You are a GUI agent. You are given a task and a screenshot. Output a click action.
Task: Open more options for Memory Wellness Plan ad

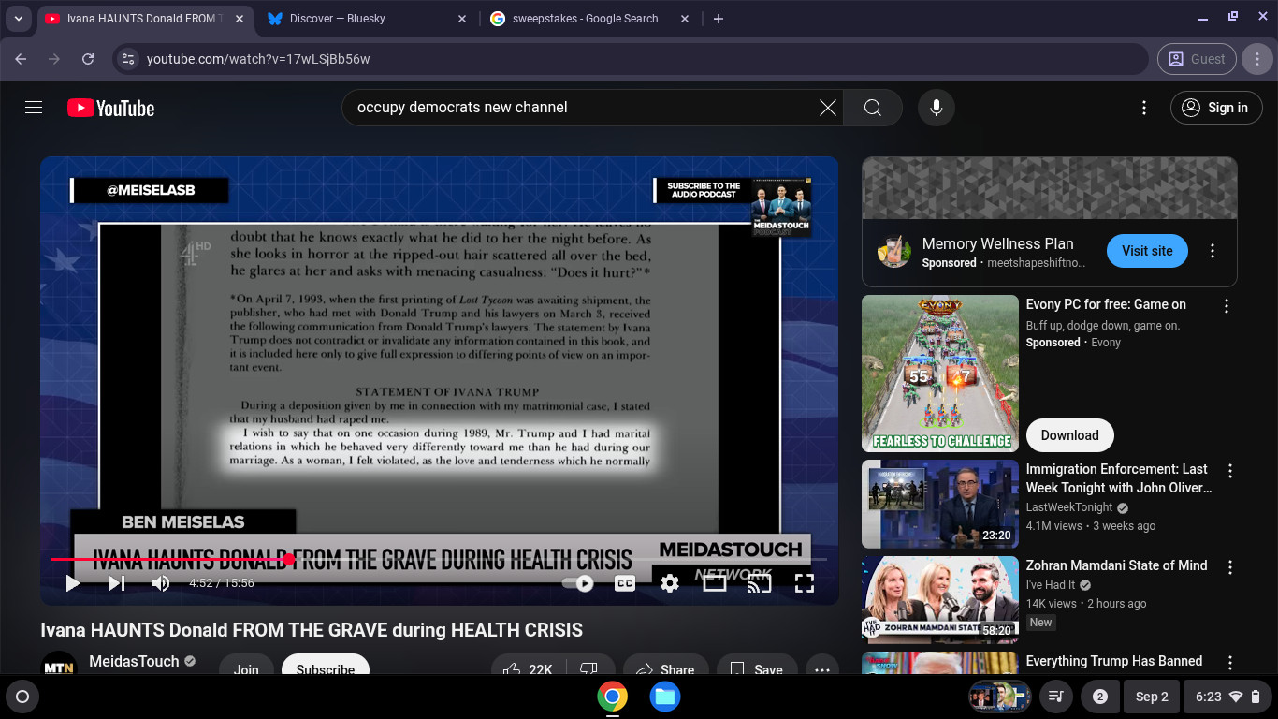1213,251
